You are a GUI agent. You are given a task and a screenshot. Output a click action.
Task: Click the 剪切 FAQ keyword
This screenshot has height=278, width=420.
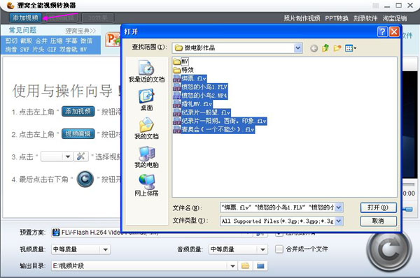click(x=11, y=41)
